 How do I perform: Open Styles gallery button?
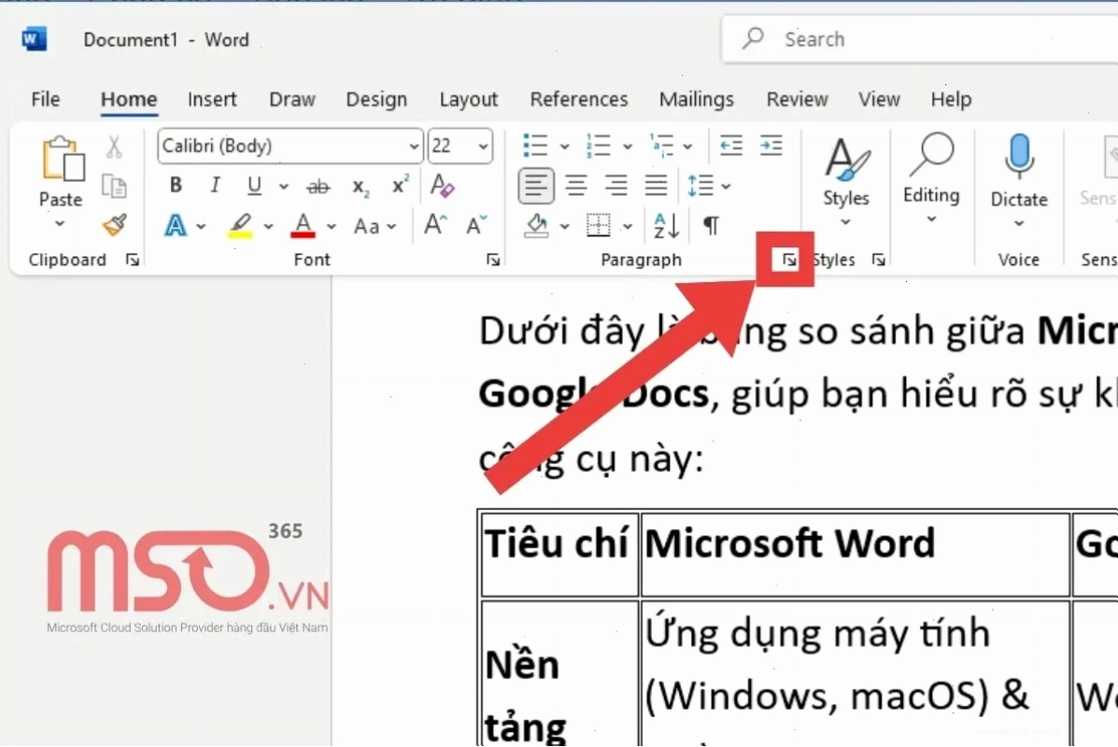tap(846, 182)
